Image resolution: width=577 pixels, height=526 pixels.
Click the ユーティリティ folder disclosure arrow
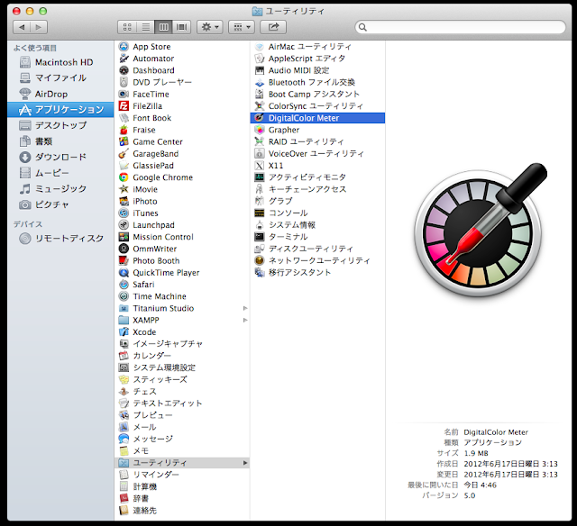pos(245,463)
